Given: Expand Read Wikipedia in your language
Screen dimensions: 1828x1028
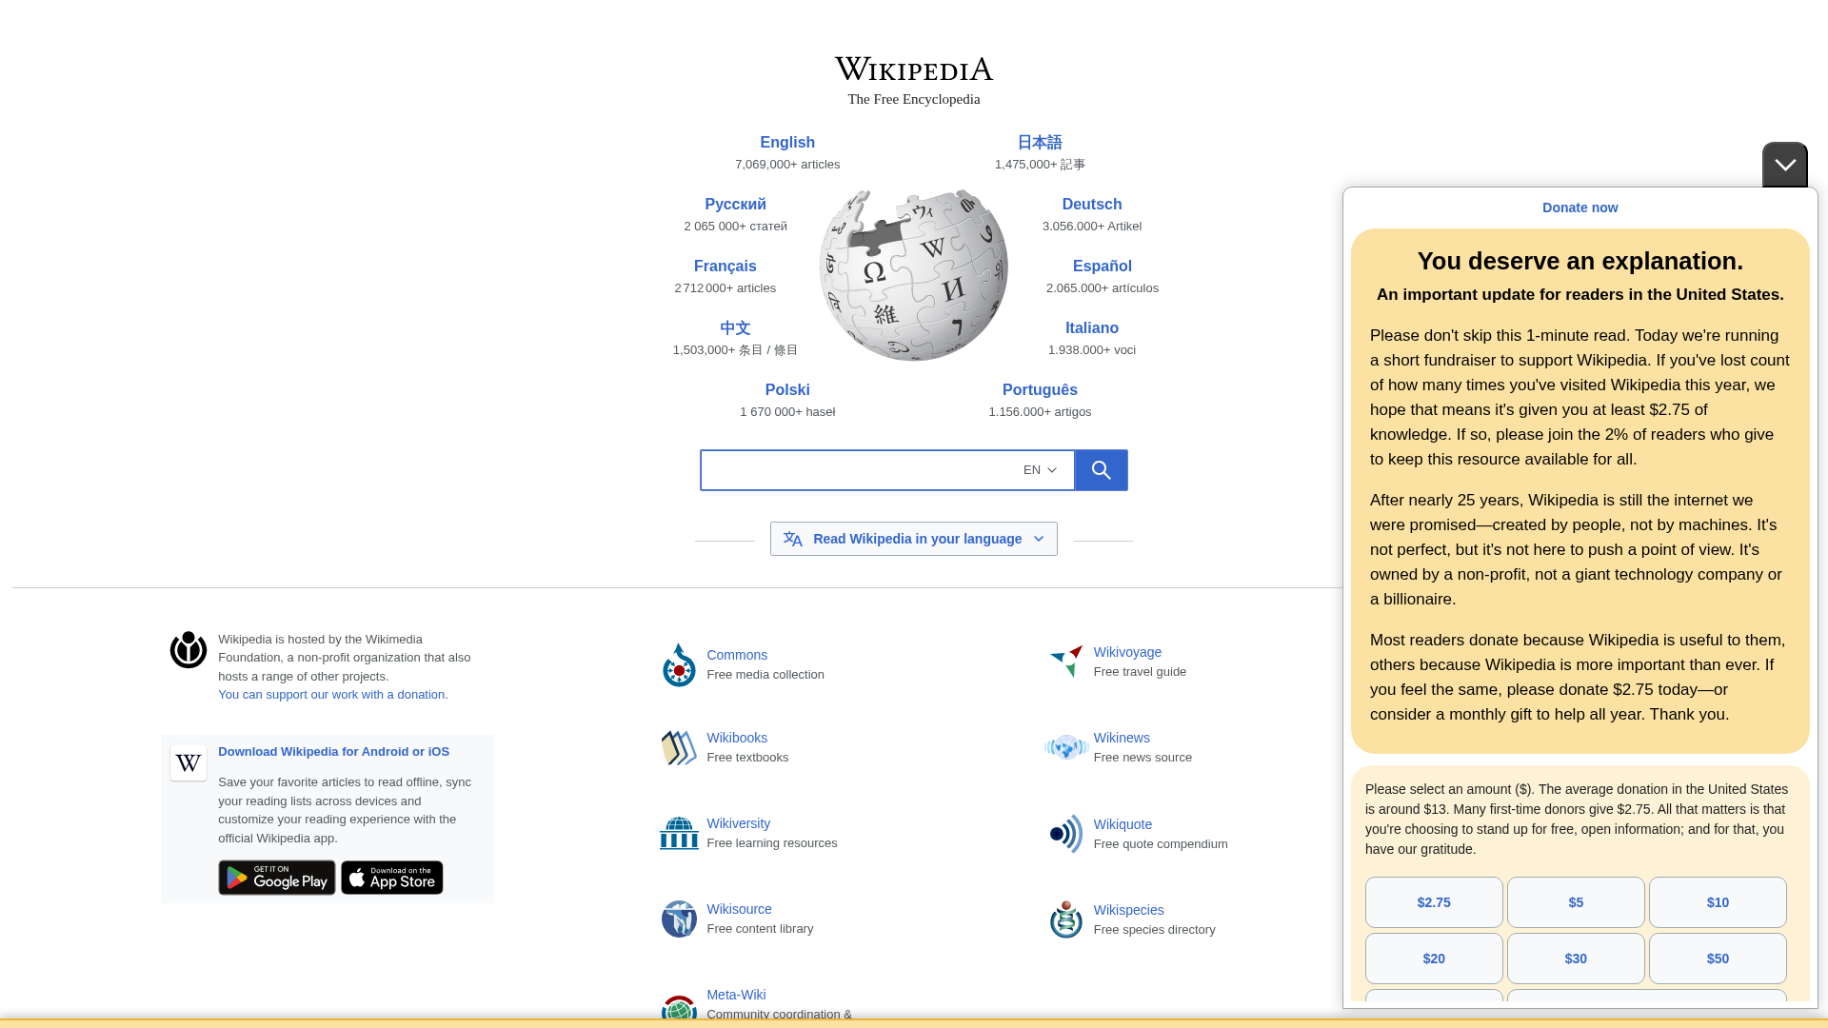Looking at the screenshot, I should point(913,538).
